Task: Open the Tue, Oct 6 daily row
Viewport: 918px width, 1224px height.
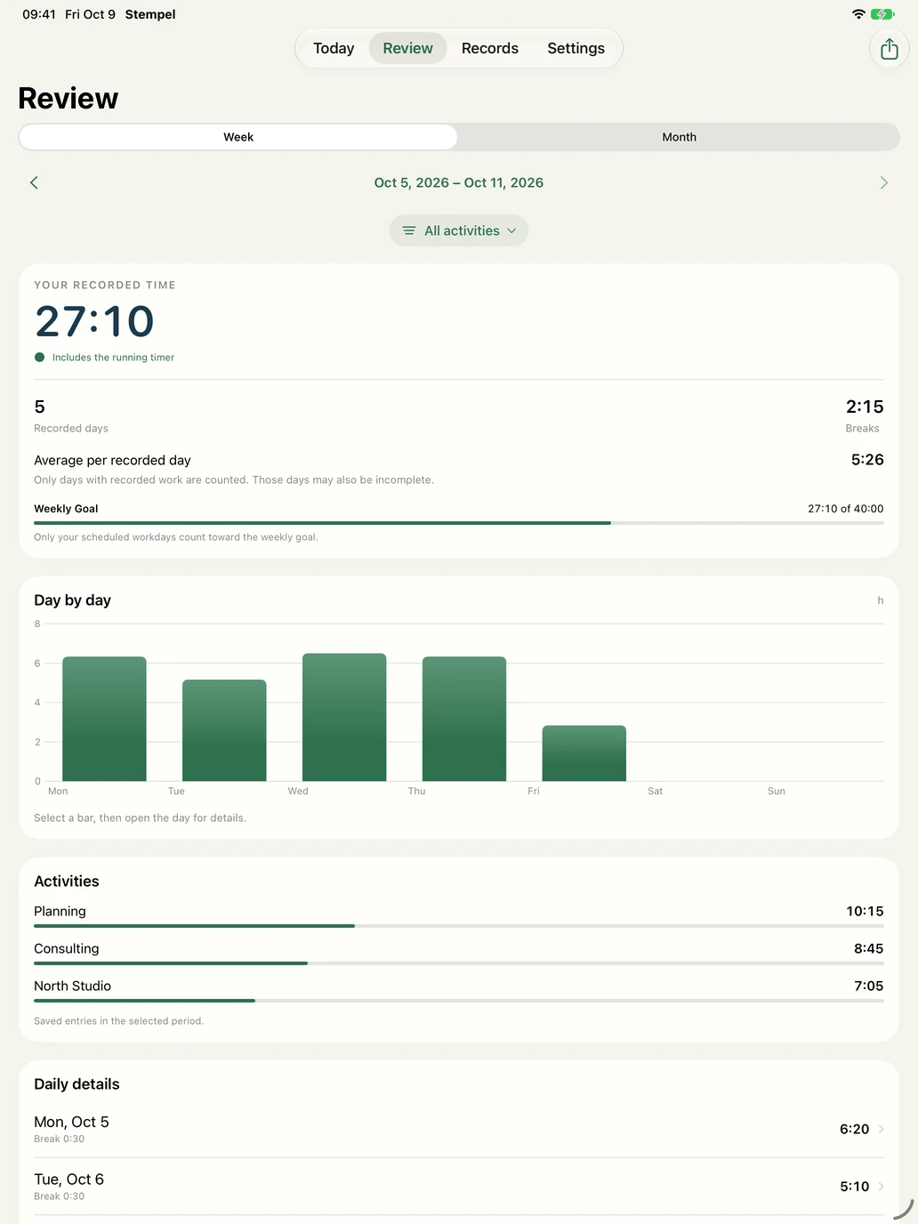Action: tap(459, 1186)
